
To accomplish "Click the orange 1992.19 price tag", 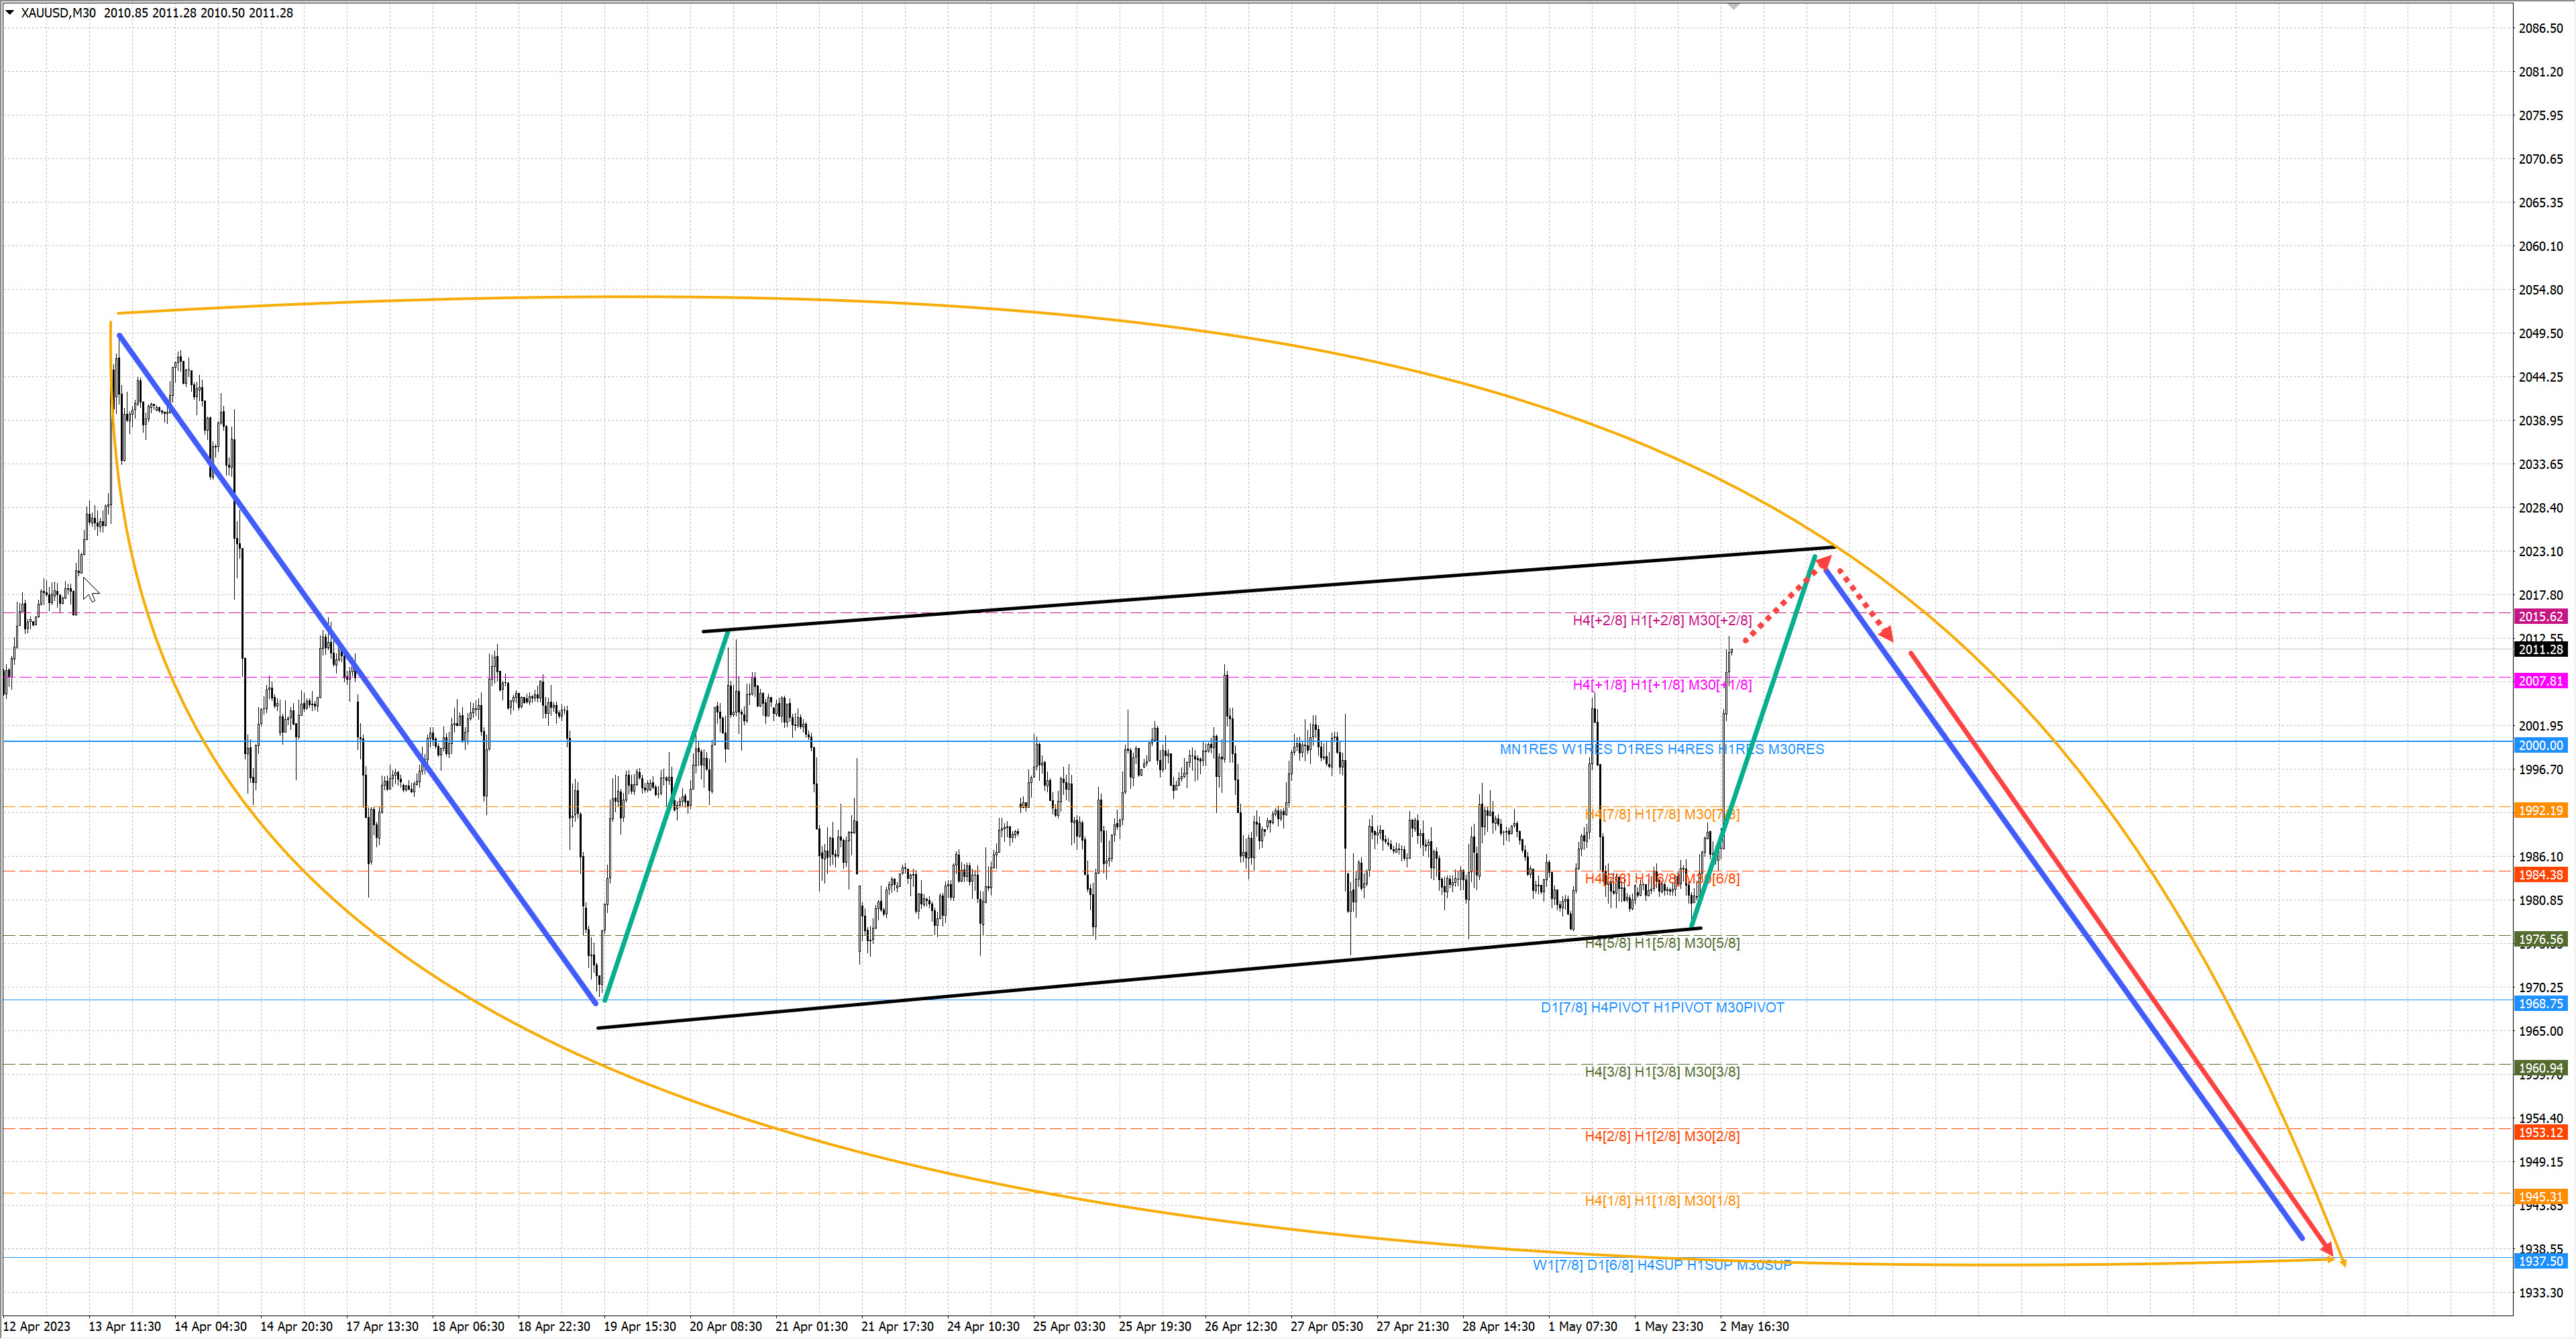I will point(2540,810).
